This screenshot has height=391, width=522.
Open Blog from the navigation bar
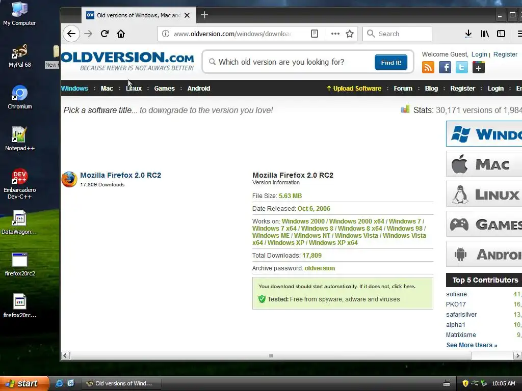pos(431,89)
